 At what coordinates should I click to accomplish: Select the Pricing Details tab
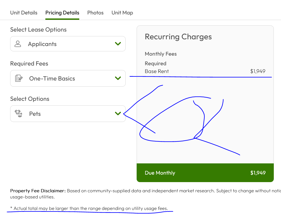pos(62,13)
